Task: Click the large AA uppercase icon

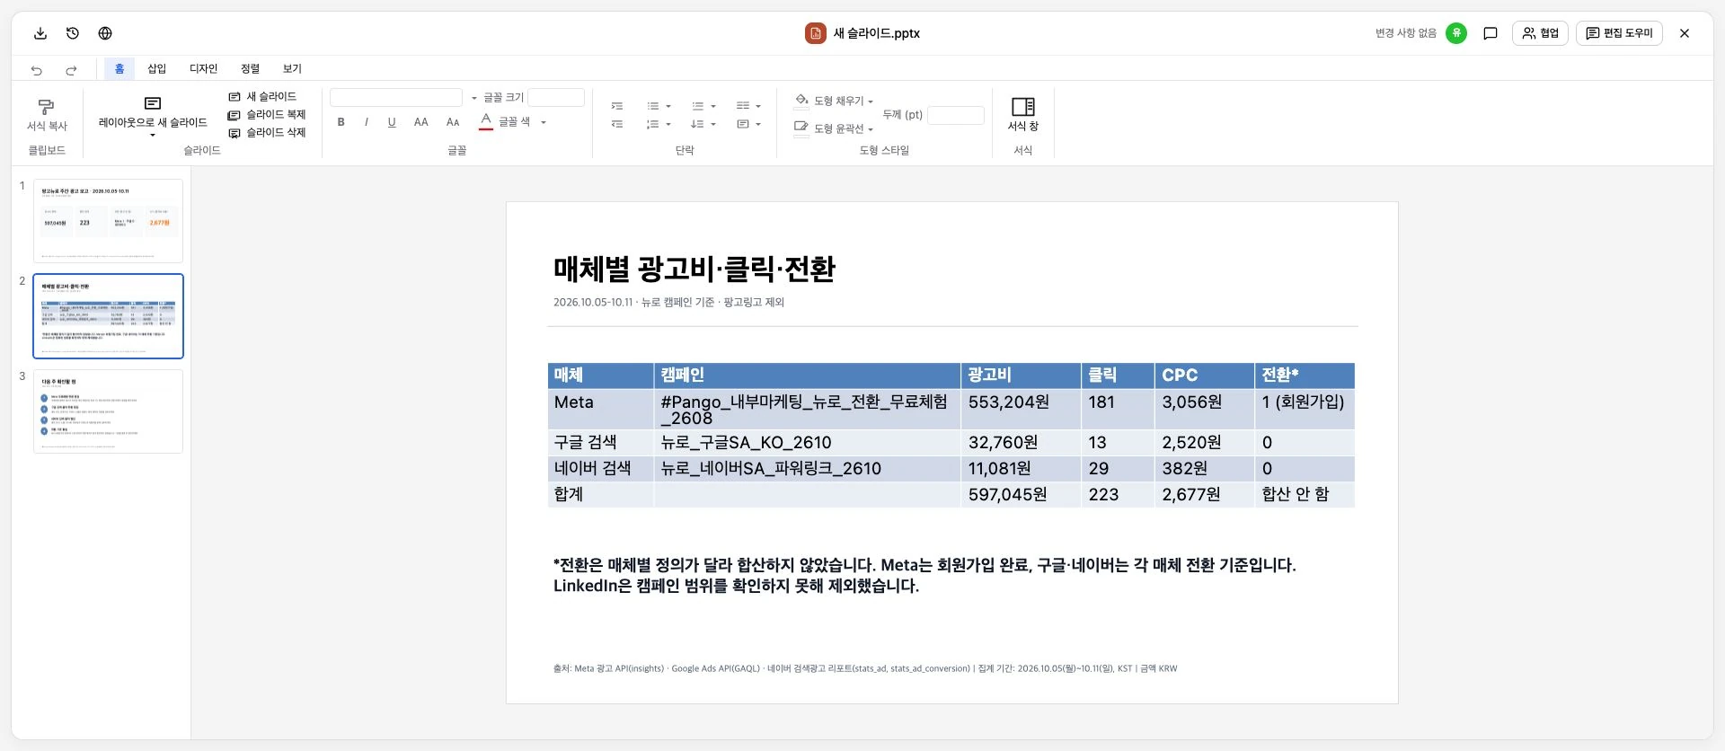Action: pyautogui.click(x=421, y=122)
